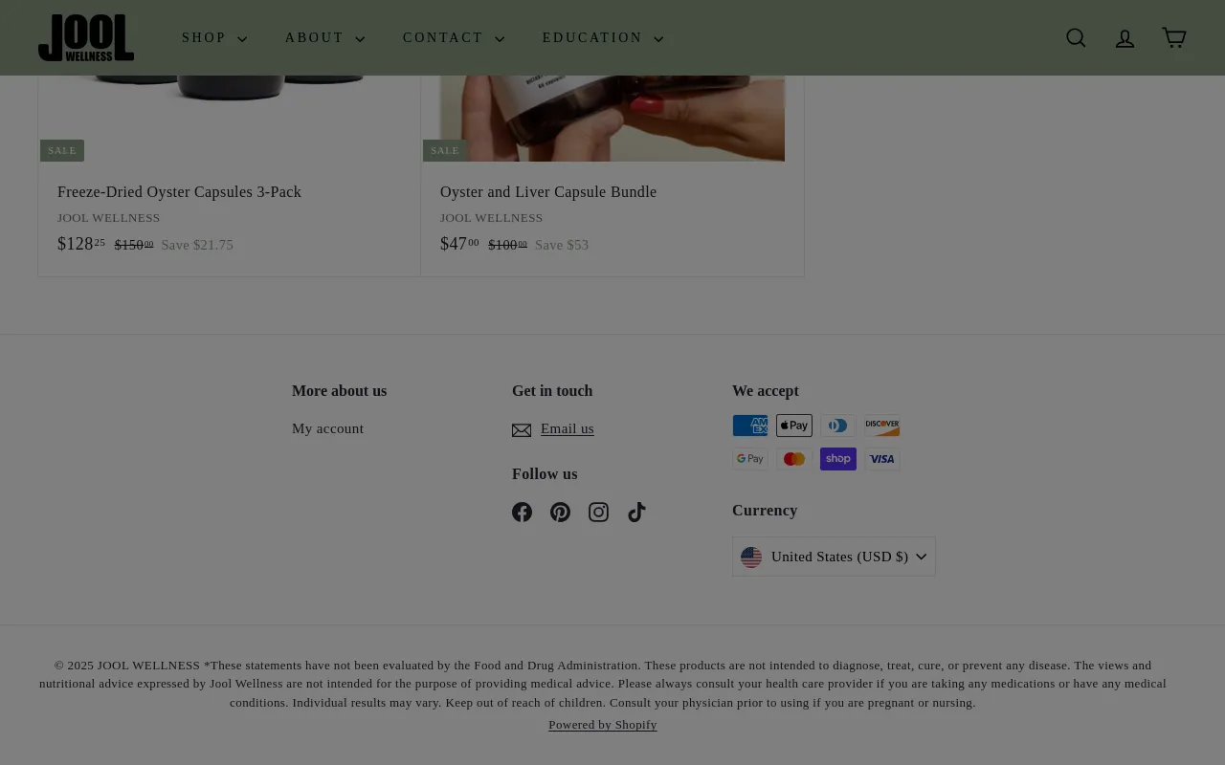Follow the Powered by Shopify link
This screenshot has height=765, width=1225.
pyautogui.click(x=602, y=725)
